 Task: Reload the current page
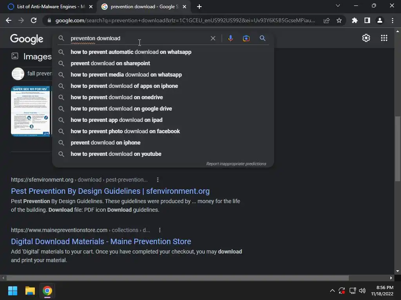pyautogui.click(x=34, y=20)
